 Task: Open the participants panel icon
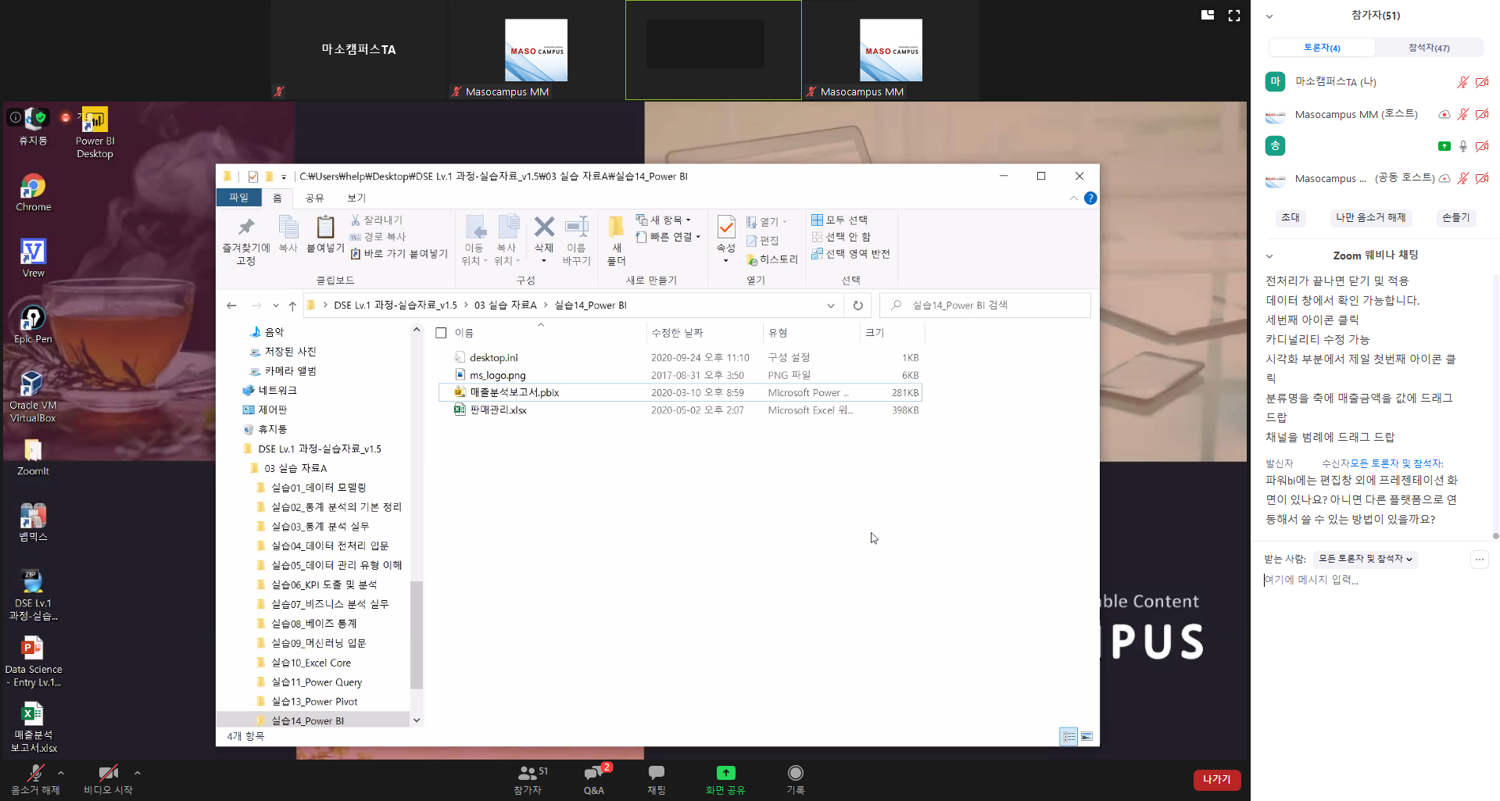click(528, 774)
